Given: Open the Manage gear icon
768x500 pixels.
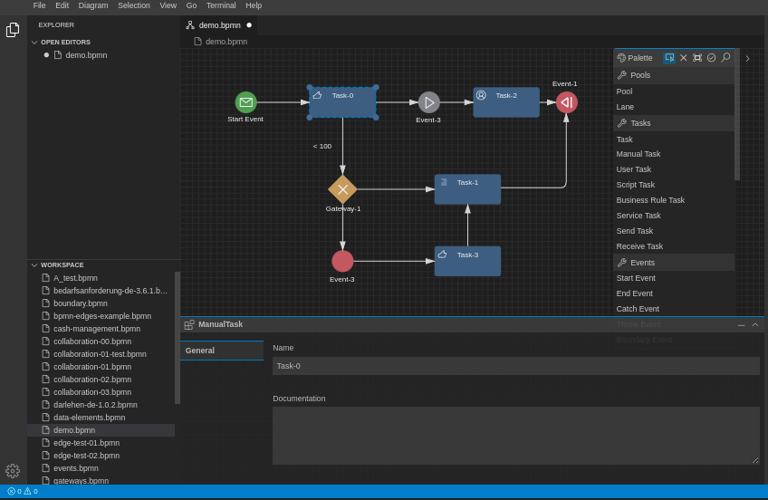Looking at the screenshot, I should 13,471.
